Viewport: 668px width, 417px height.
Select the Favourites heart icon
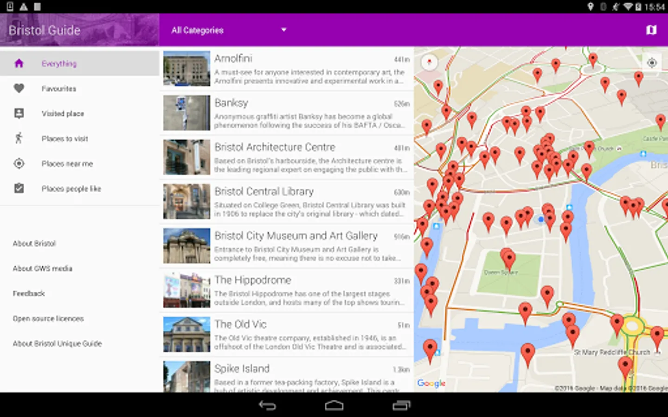click(19, 88)
